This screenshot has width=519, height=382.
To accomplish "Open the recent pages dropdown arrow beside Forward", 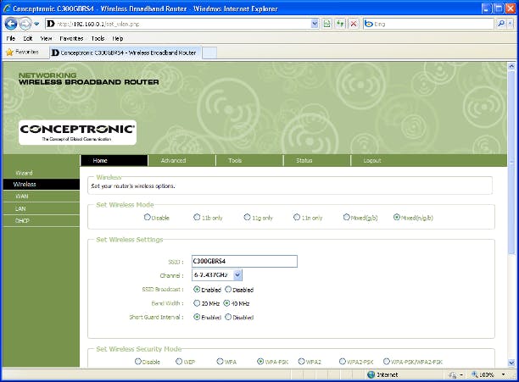I will 36,24.
